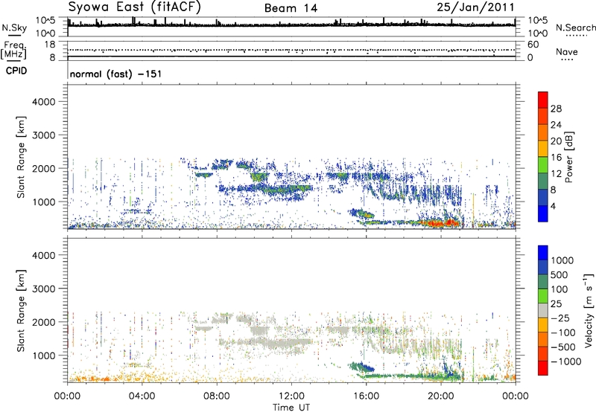The width and height of the screenshot is (596, 412).
Task: Click the date '25/Jan/2011'
Action: click(475, 7)
